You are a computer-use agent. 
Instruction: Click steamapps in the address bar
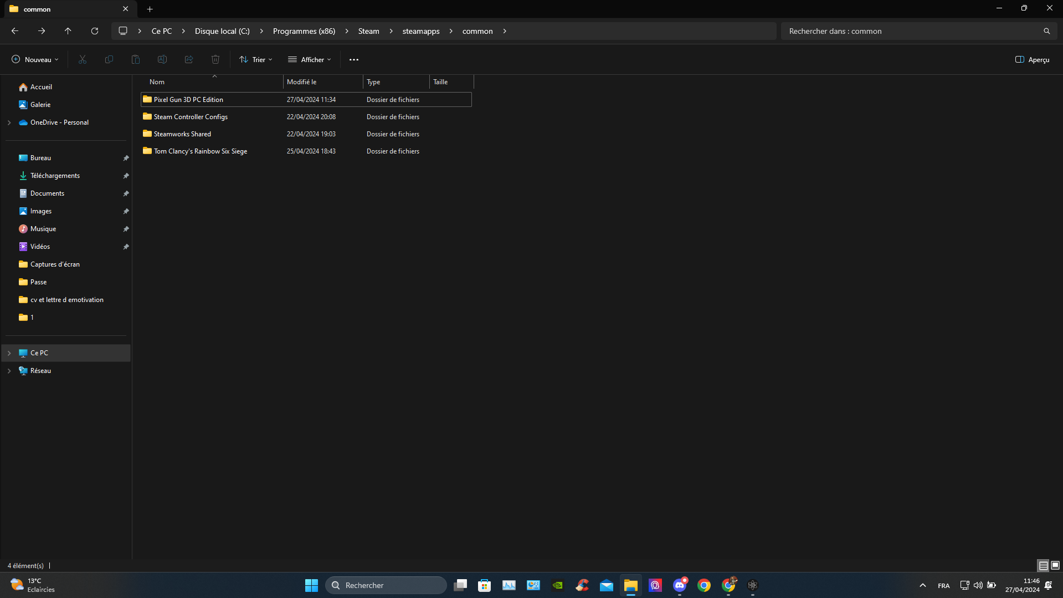pos(421,31)
